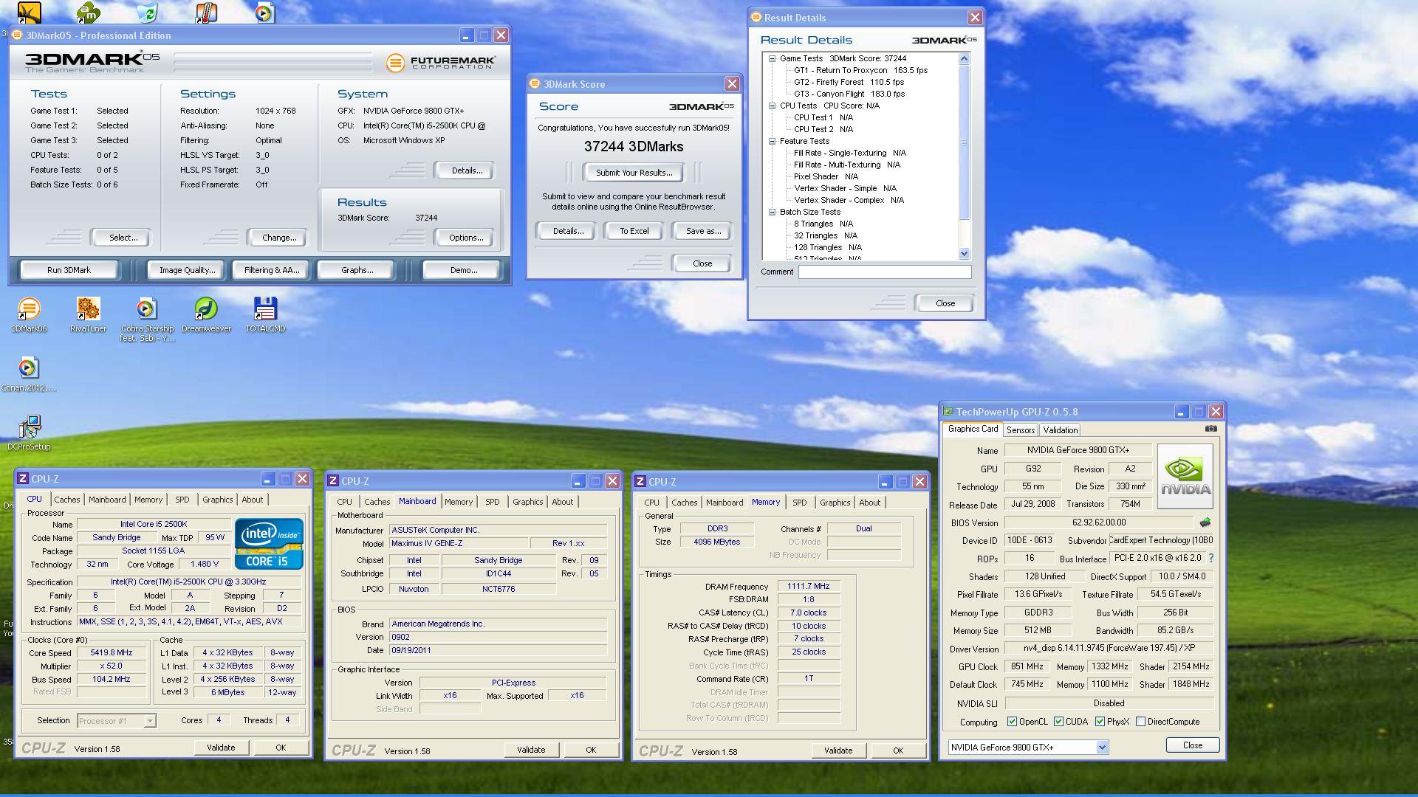Toggle the CUDA checkbox in GPU-Z
Screen dimensions: 1418x797
point(1059,722)
